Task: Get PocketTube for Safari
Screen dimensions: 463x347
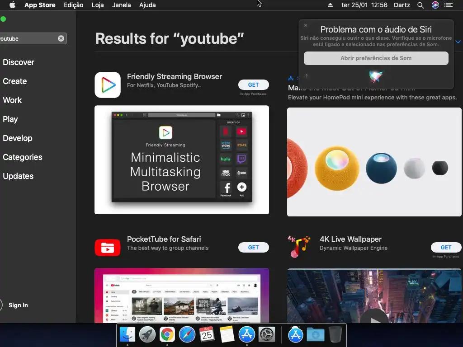Action: (x=253, y=247)
